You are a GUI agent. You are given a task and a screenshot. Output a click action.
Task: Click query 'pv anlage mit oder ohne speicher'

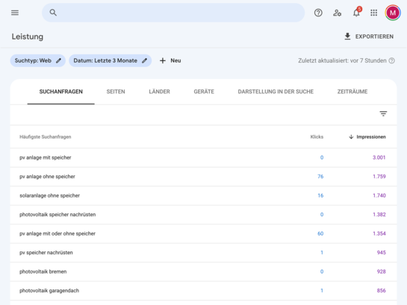(x=58, y=233)
